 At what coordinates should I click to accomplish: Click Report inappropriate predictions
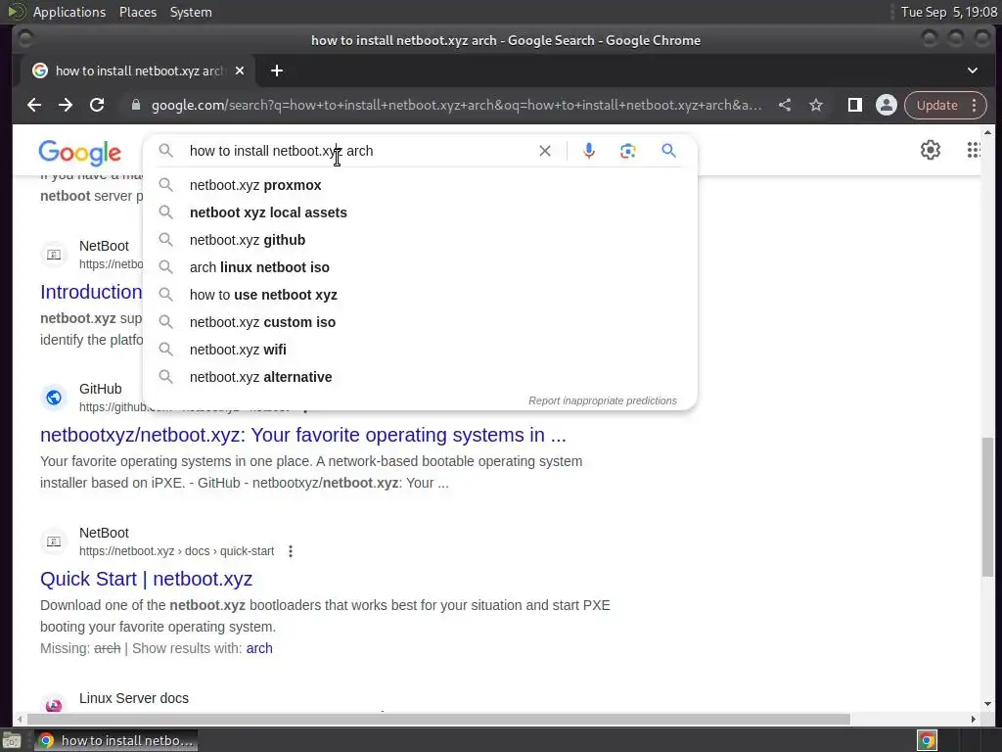[603, 400]
